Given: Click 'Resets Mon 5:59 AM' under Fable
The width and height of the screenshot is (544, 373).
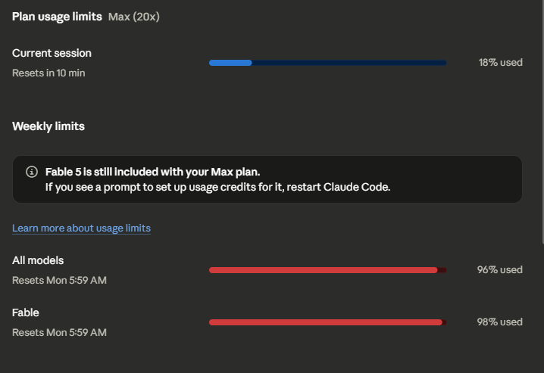Looking at the screenshot, I should pyautogui.click(x=59, y=332).
